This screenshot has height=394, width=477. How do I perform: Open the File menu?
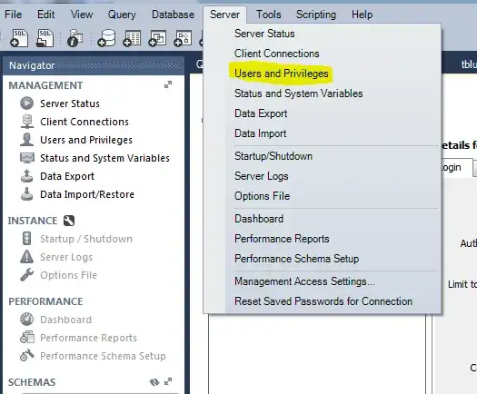[14, 15]
